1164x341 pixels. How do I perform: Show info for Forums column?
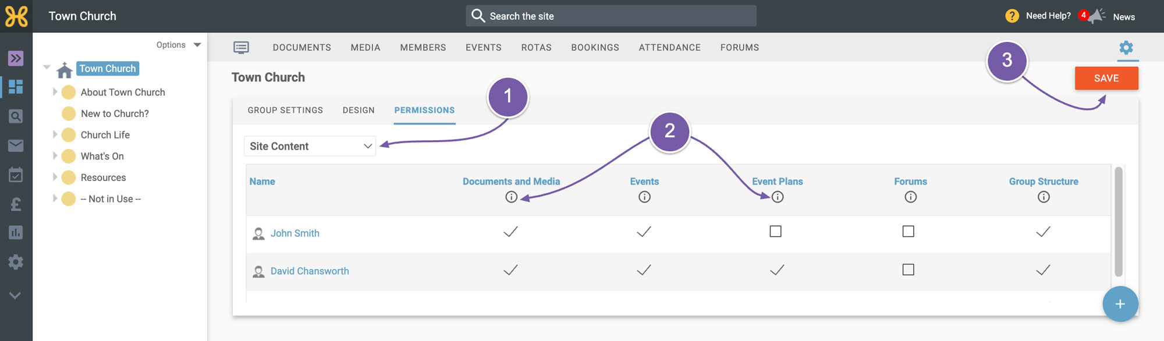click(x=911, y=197)
